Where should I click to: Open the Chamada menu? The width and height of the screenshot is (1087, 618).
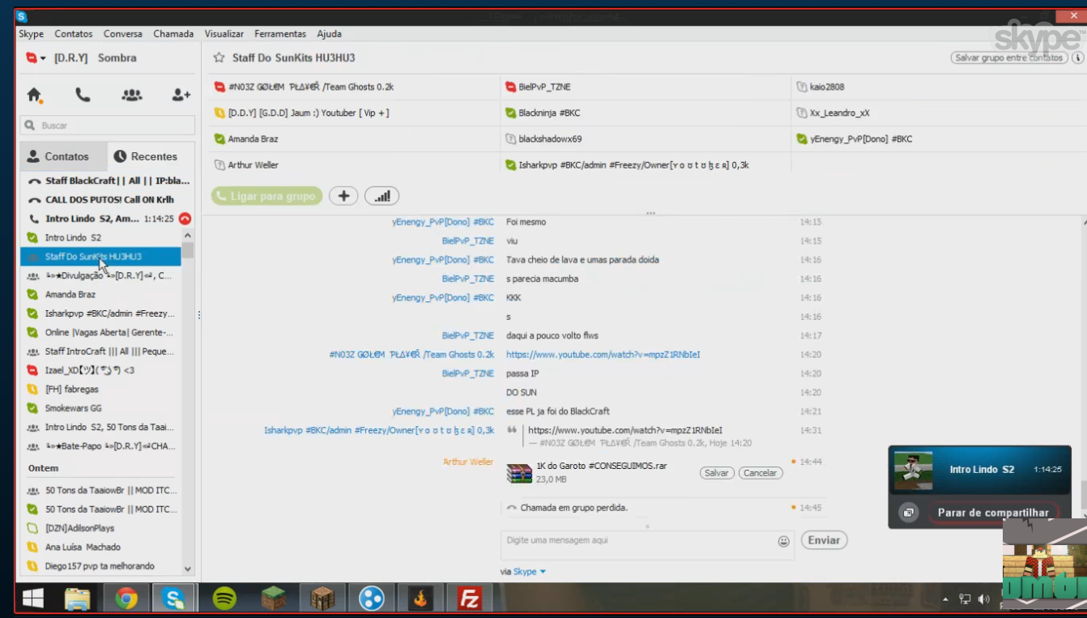point(173,34)
